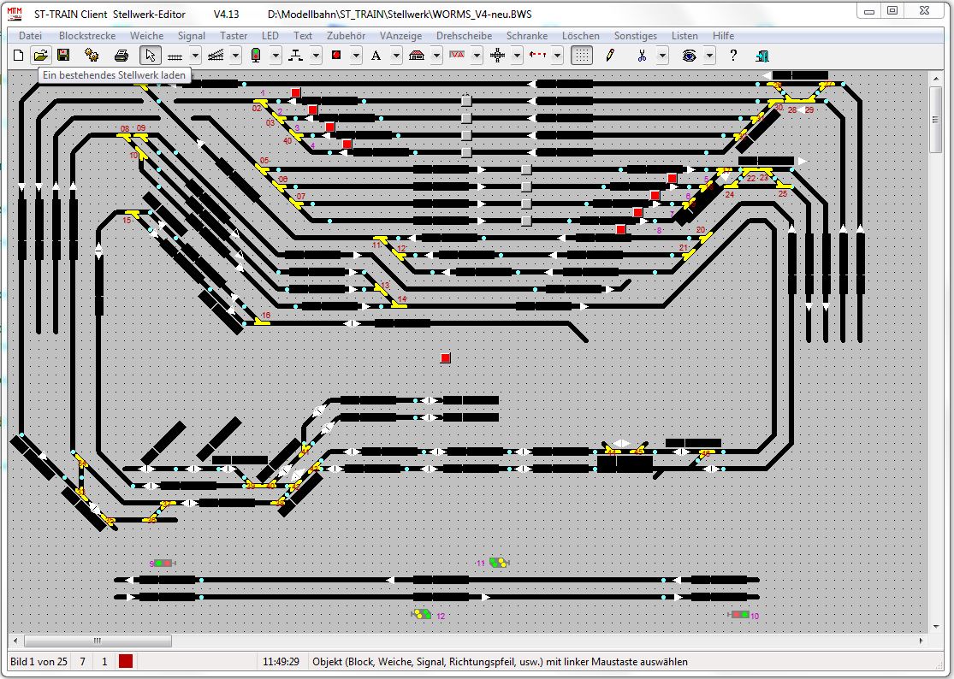Click the horizontal scrollbar thumb at bottom
The width and height of the screenshot is (954, 679).
click(x=98, y=641)
